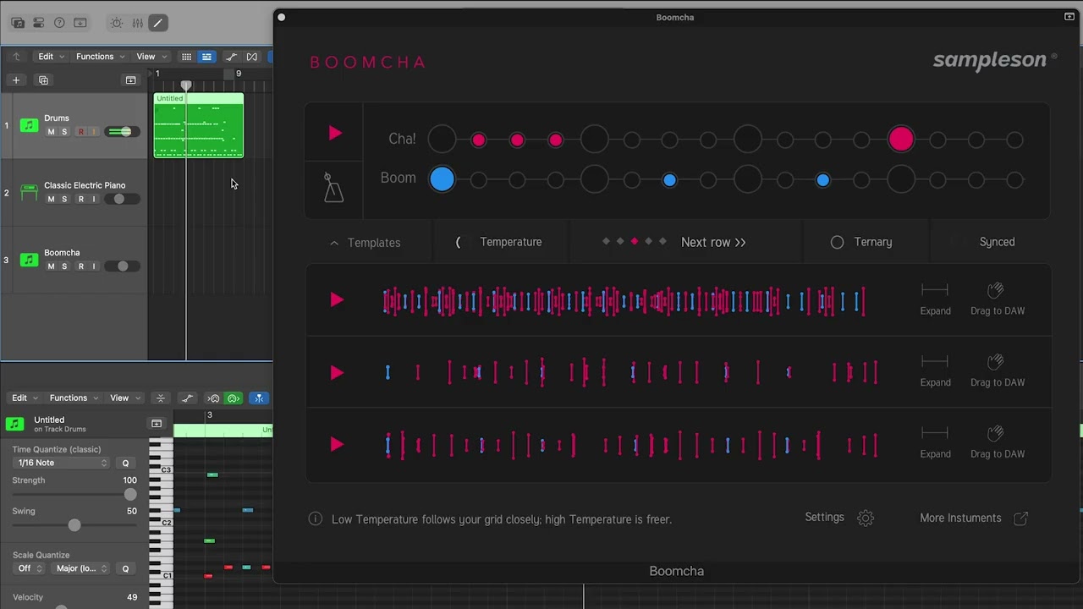This screenshot has width=1083, height=609.
Task: Open Quick Help question mark icon
Action: [x=59, y=23]
